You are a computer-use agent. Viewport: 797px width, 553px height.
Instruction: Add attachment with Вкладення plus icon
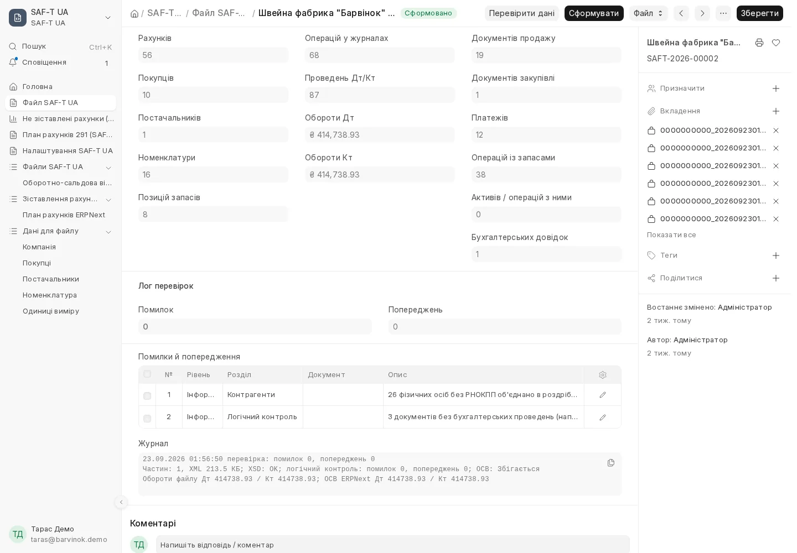coord(776,111)
